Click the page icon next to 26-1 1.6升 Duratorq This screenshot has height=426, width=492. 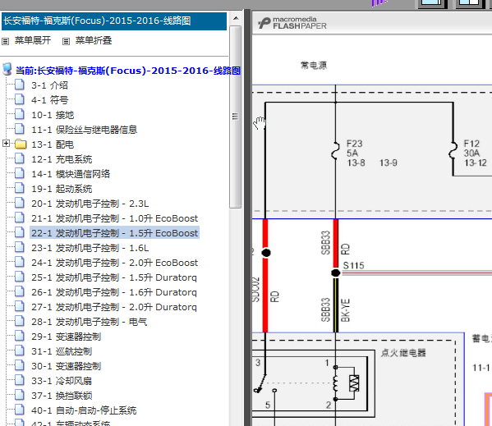[x=20, y=291]
